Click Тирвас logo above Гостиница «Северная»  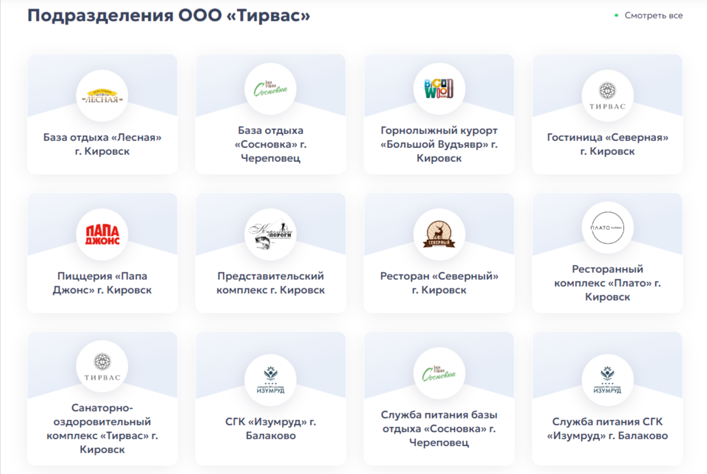[x=607, y=96]
